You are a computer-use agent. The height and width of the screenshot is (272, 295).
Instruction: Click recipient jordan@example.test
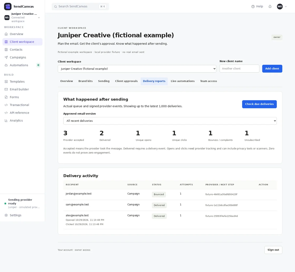pos(78,194)
